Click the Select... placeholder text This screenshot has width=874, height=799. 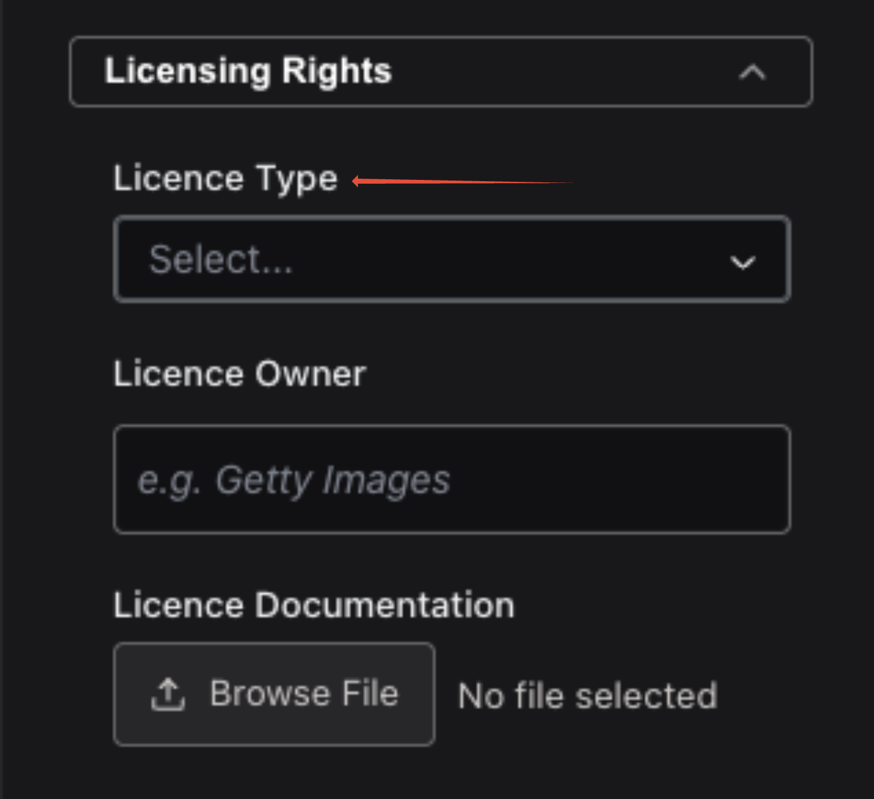(x=221, y=259)
